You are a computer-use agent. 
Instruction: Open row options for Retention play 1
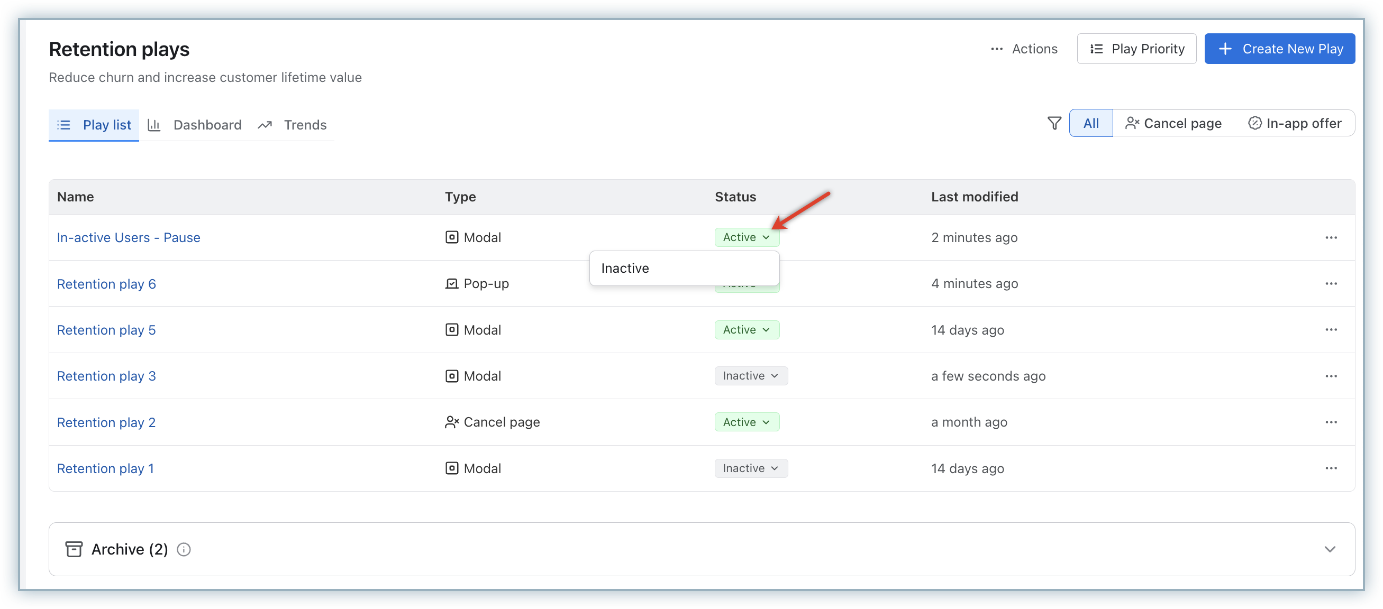[1331, 468]
